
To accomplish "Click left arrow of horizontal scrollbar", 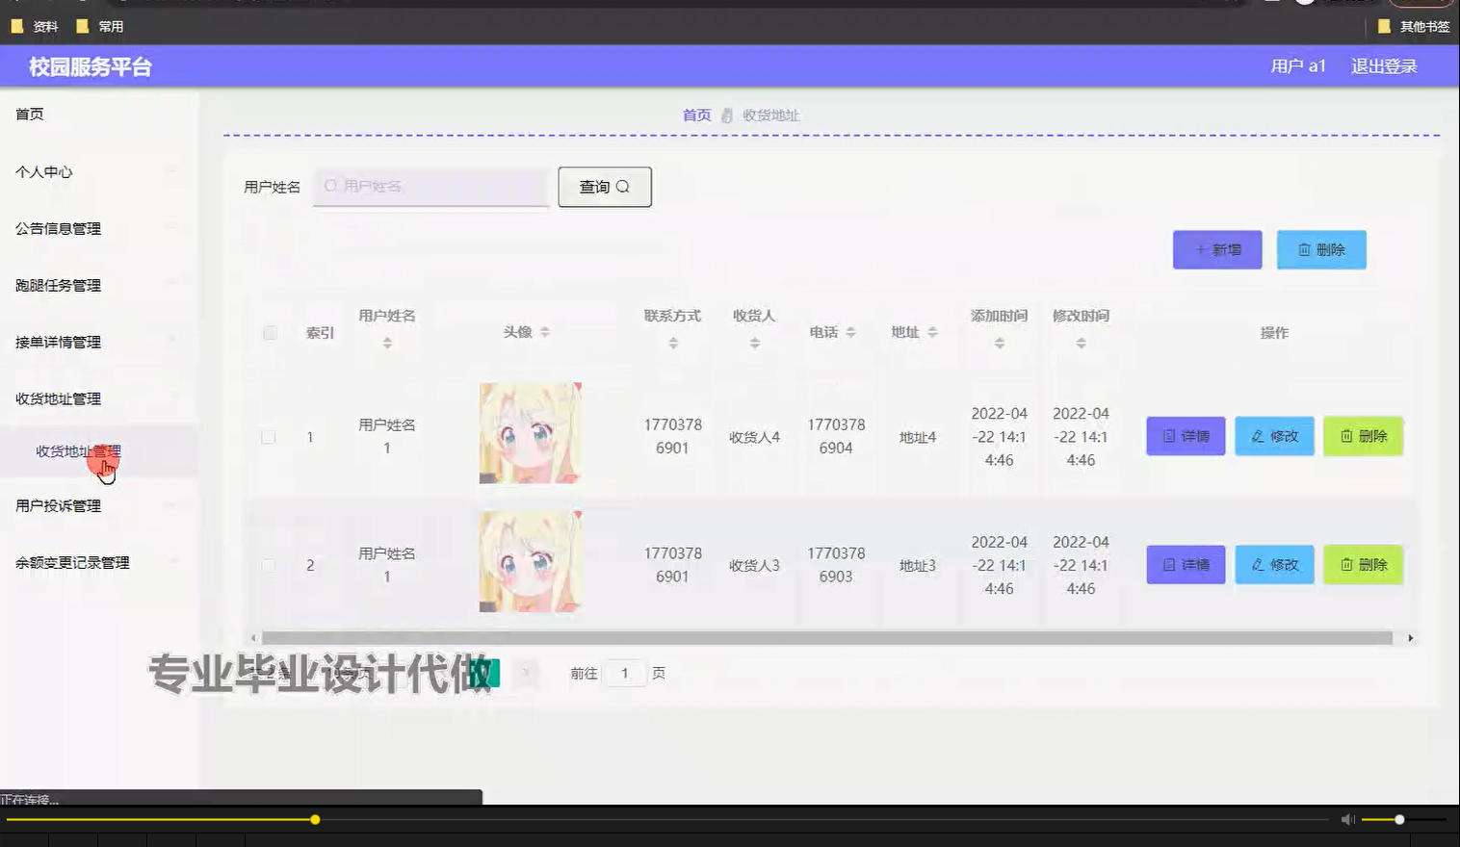I will click(x=253, y=638).
